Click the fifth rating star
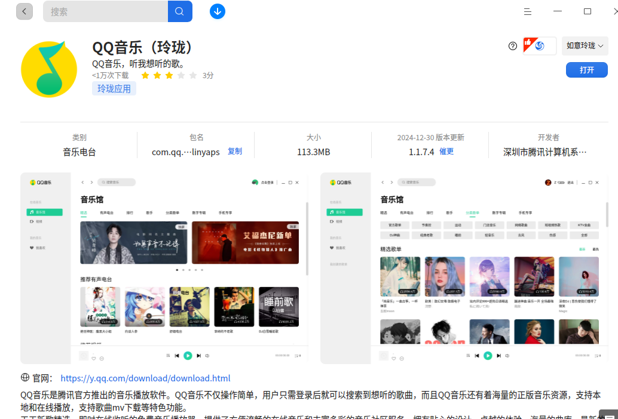 tap(192, 75)
